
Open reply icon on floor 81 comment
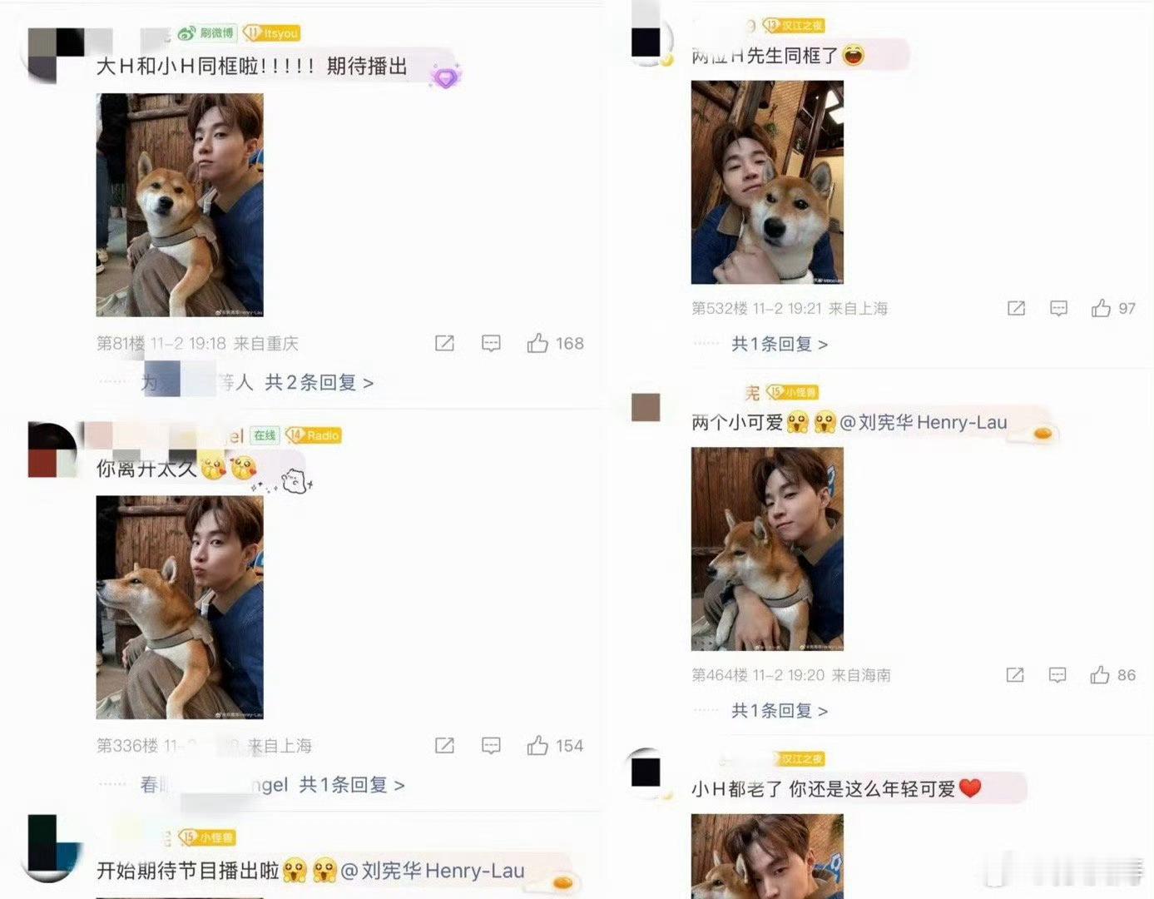pos(491,344)
